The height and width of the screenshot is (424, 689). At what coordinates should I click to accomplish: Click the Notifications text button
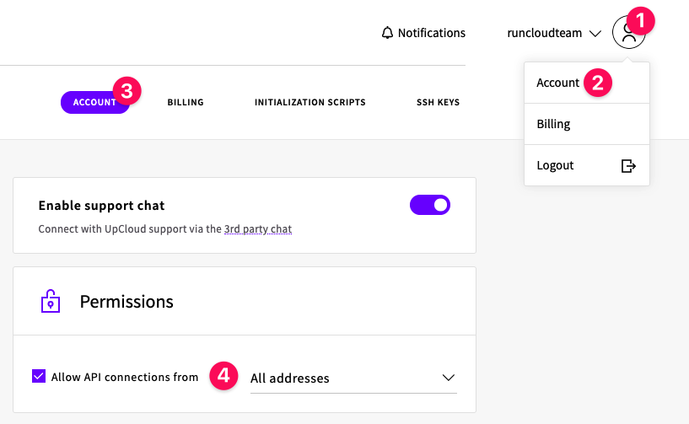pyautogui.click(x=431, y=33)
